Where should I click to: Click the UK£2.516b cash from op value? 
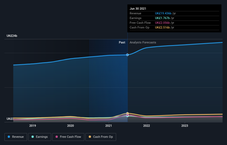(162, 27)
